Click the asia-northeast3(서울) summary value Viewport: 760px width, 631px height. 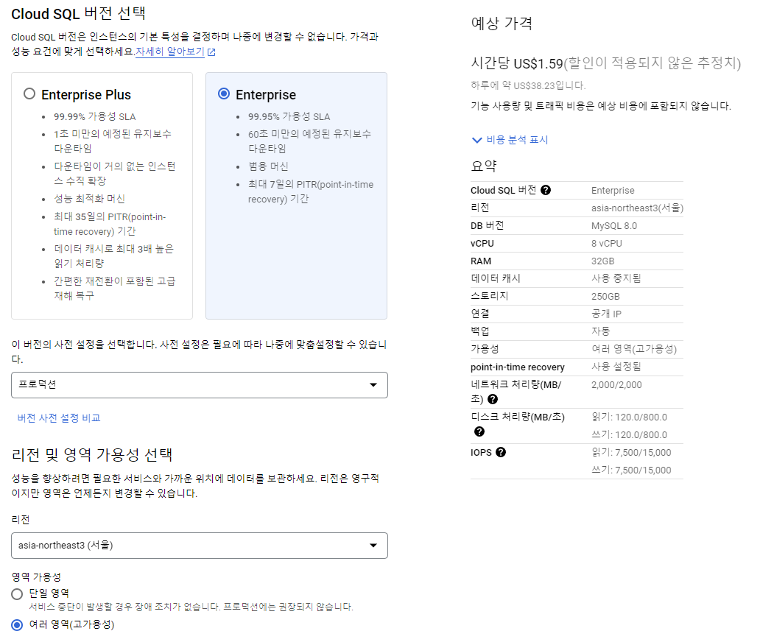click(637, 208)
